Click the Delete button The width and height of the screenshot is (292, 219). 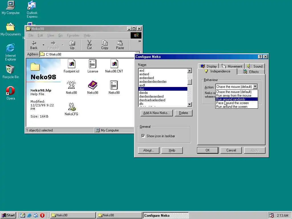183,113
